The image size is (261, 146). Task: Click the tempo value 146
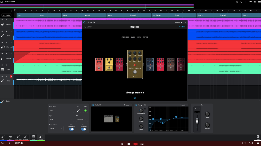tap(251, 143)
